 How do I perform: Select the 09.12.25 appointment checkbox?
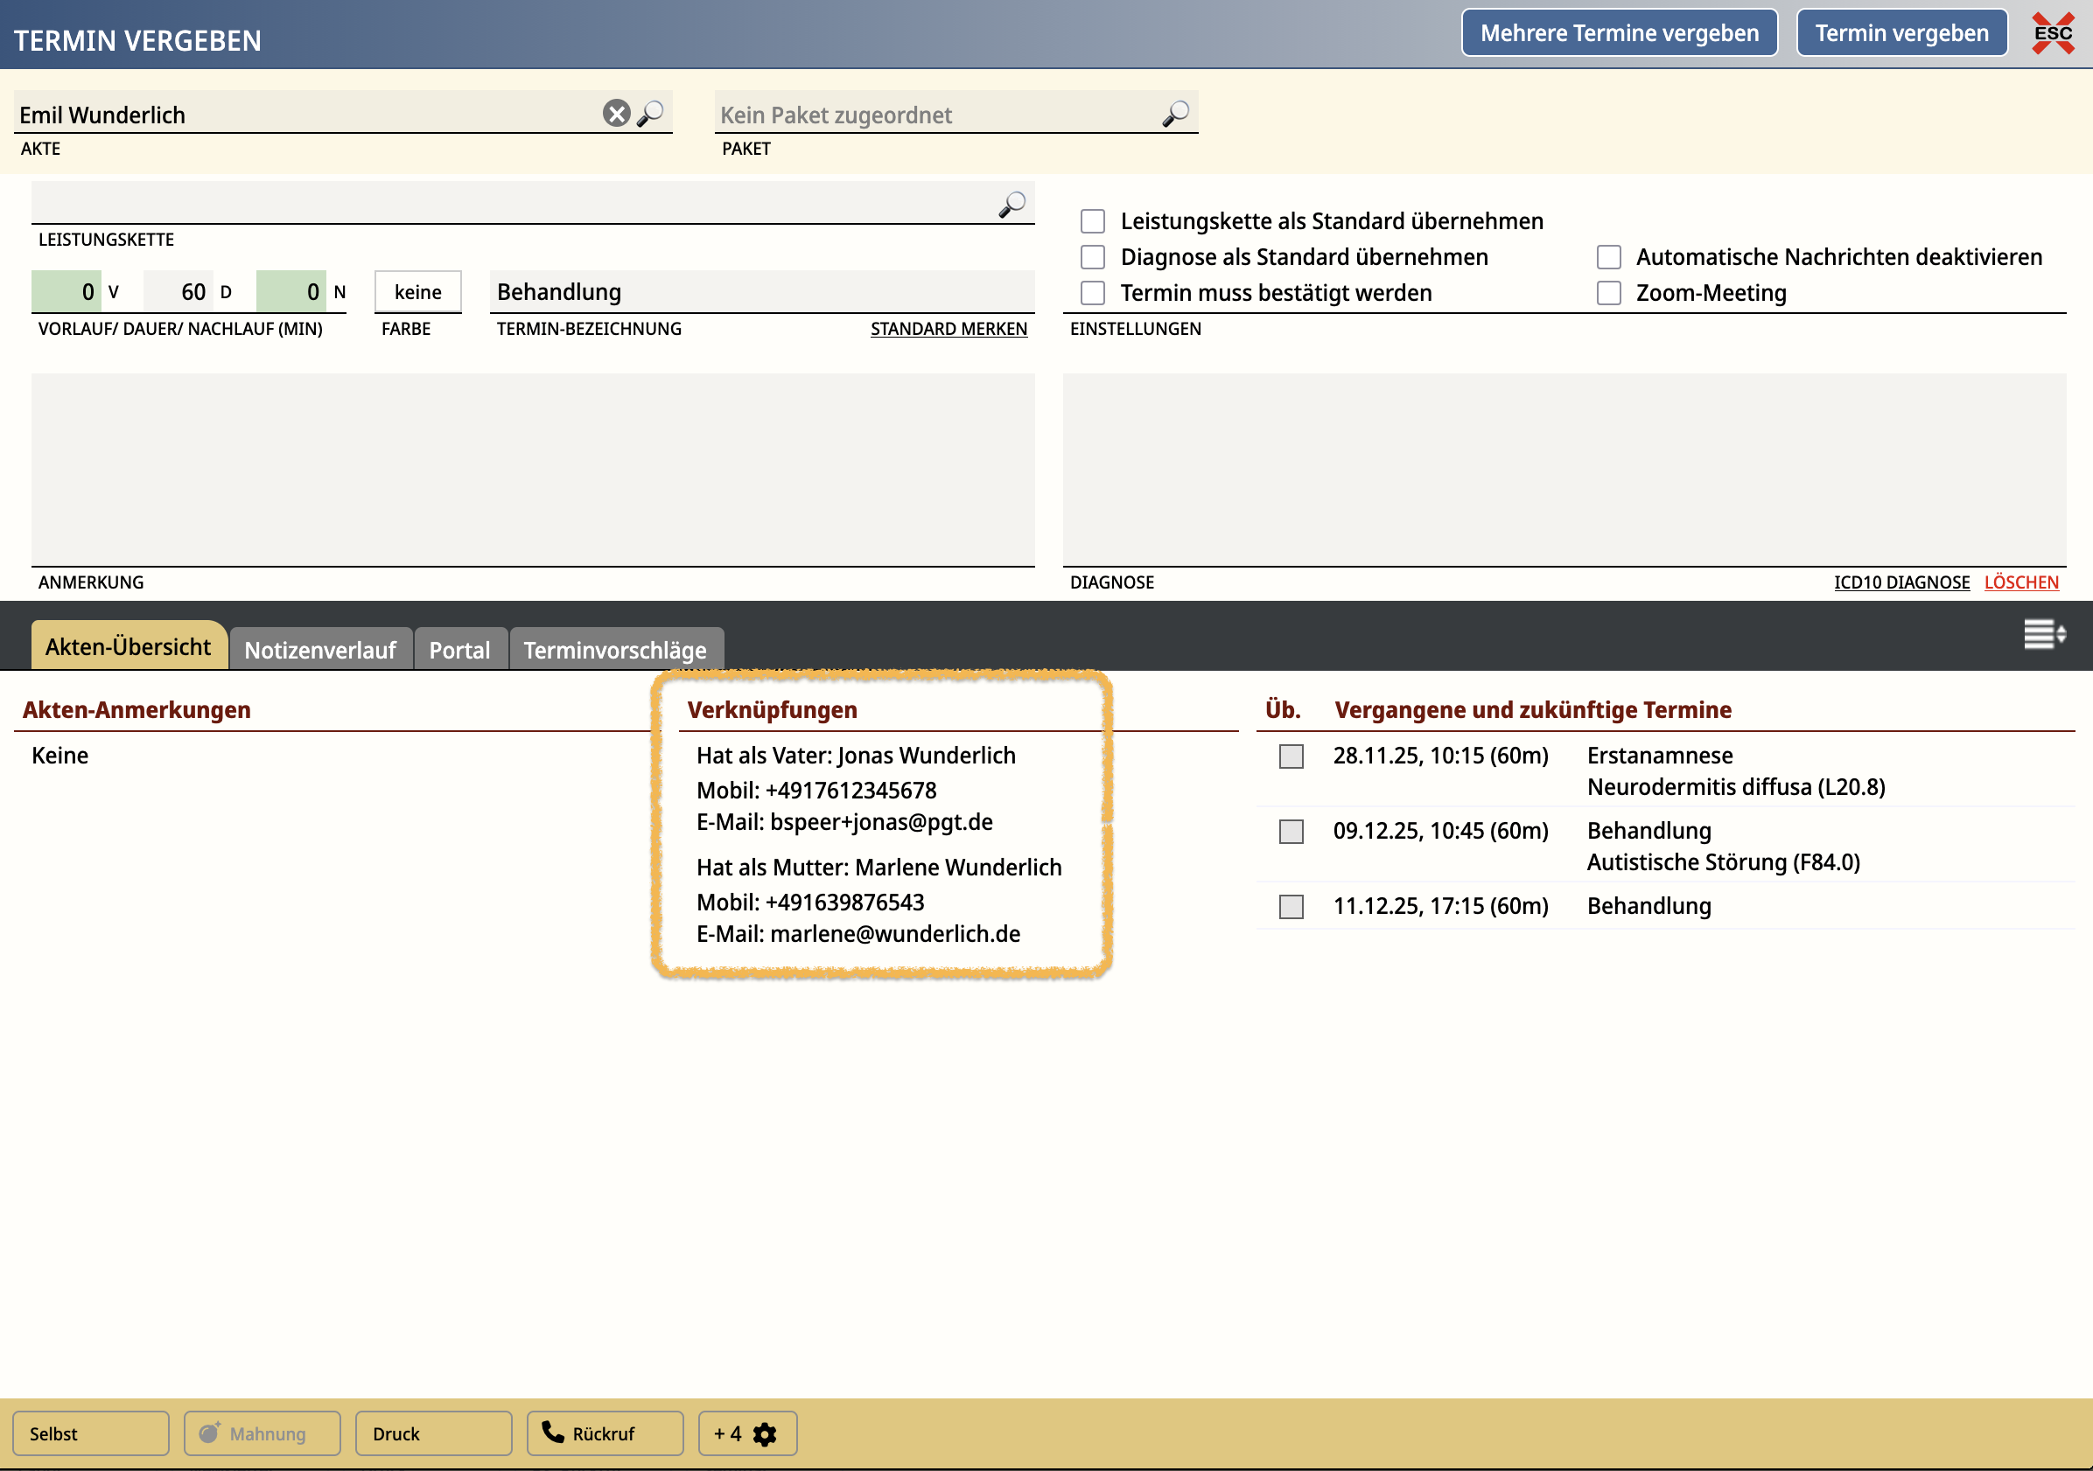click(1291, 831)
